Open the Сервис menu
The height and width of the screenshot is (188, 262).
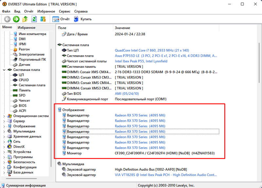click(x=64, y=11)
